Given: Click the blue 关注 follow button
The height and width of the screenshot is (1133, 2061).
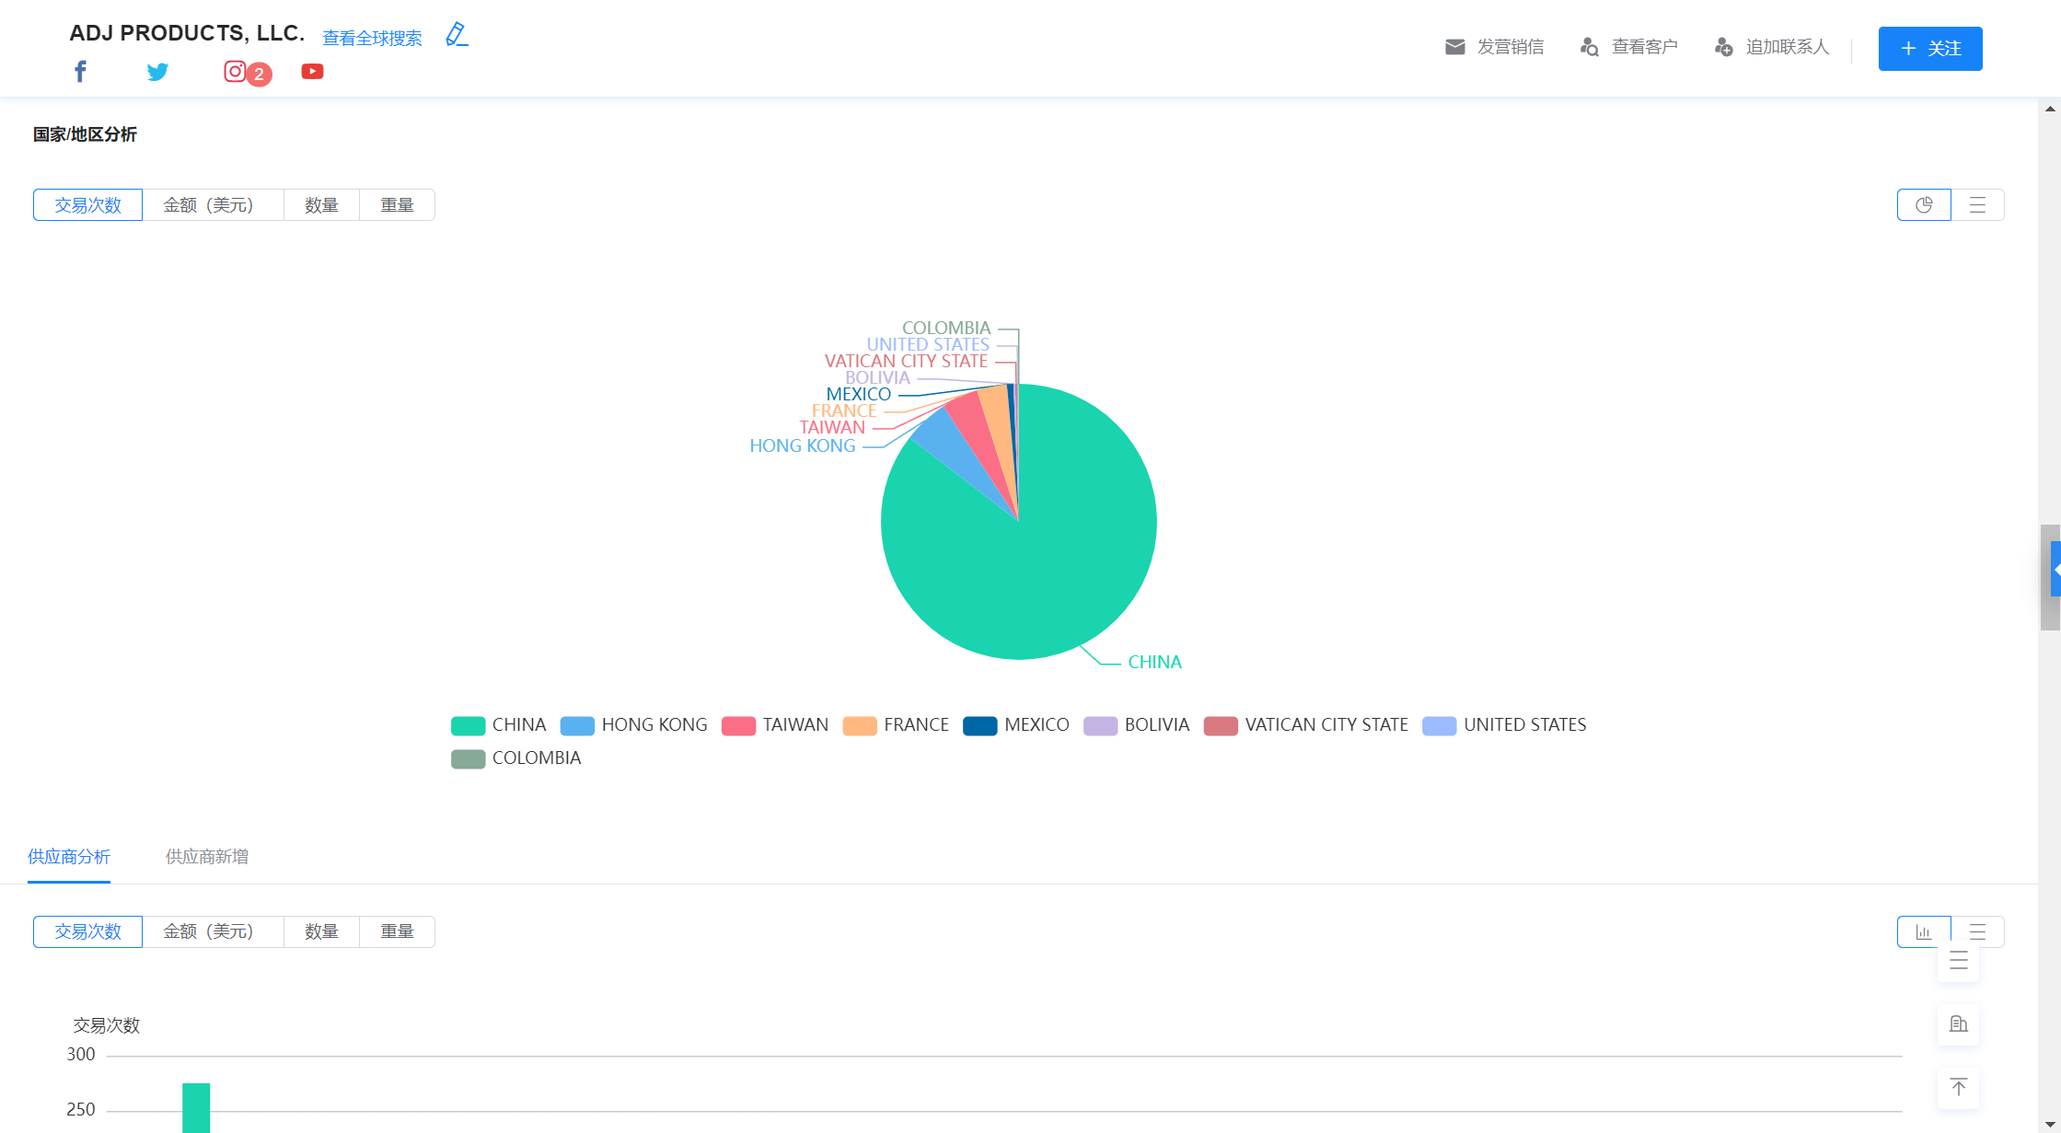Looking at the screenshot, I should (1930, 49).
